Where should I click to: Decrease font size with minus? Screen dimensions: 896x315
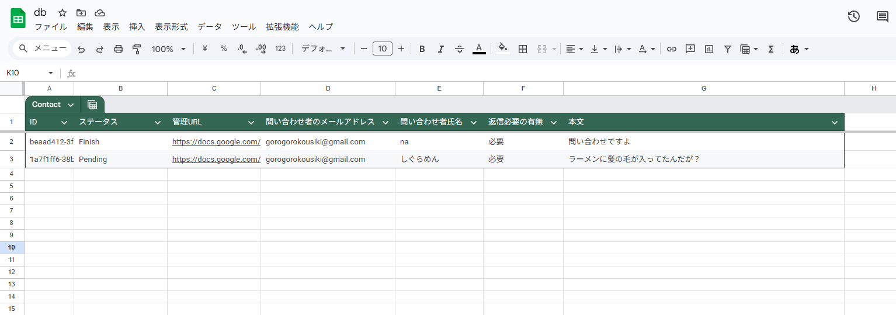pos(363,49)
